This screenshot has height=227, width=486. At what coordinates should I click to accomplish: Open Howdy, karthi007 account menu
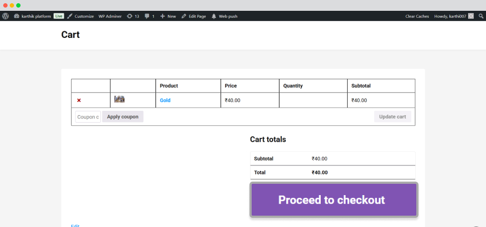click(454, 16)
